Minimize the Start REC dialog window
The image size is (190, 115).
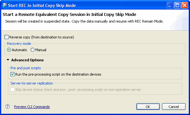[x=170, y=5]
